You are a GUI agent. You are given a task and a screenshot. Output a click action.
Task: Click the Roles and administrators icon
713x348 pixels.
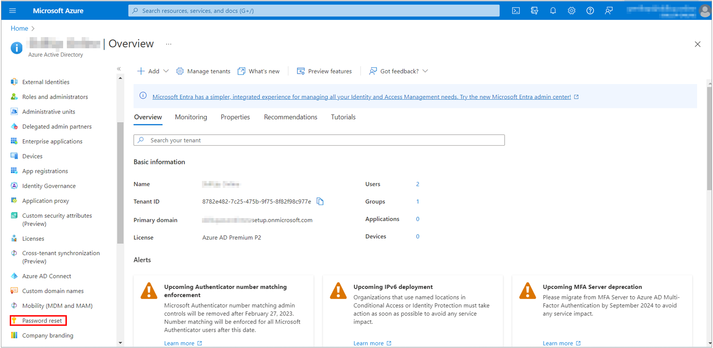coord(14,97)
